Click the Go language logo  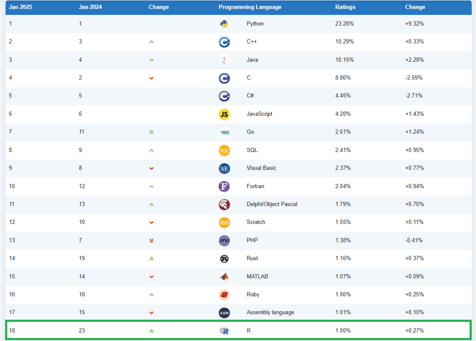(224, 132)
